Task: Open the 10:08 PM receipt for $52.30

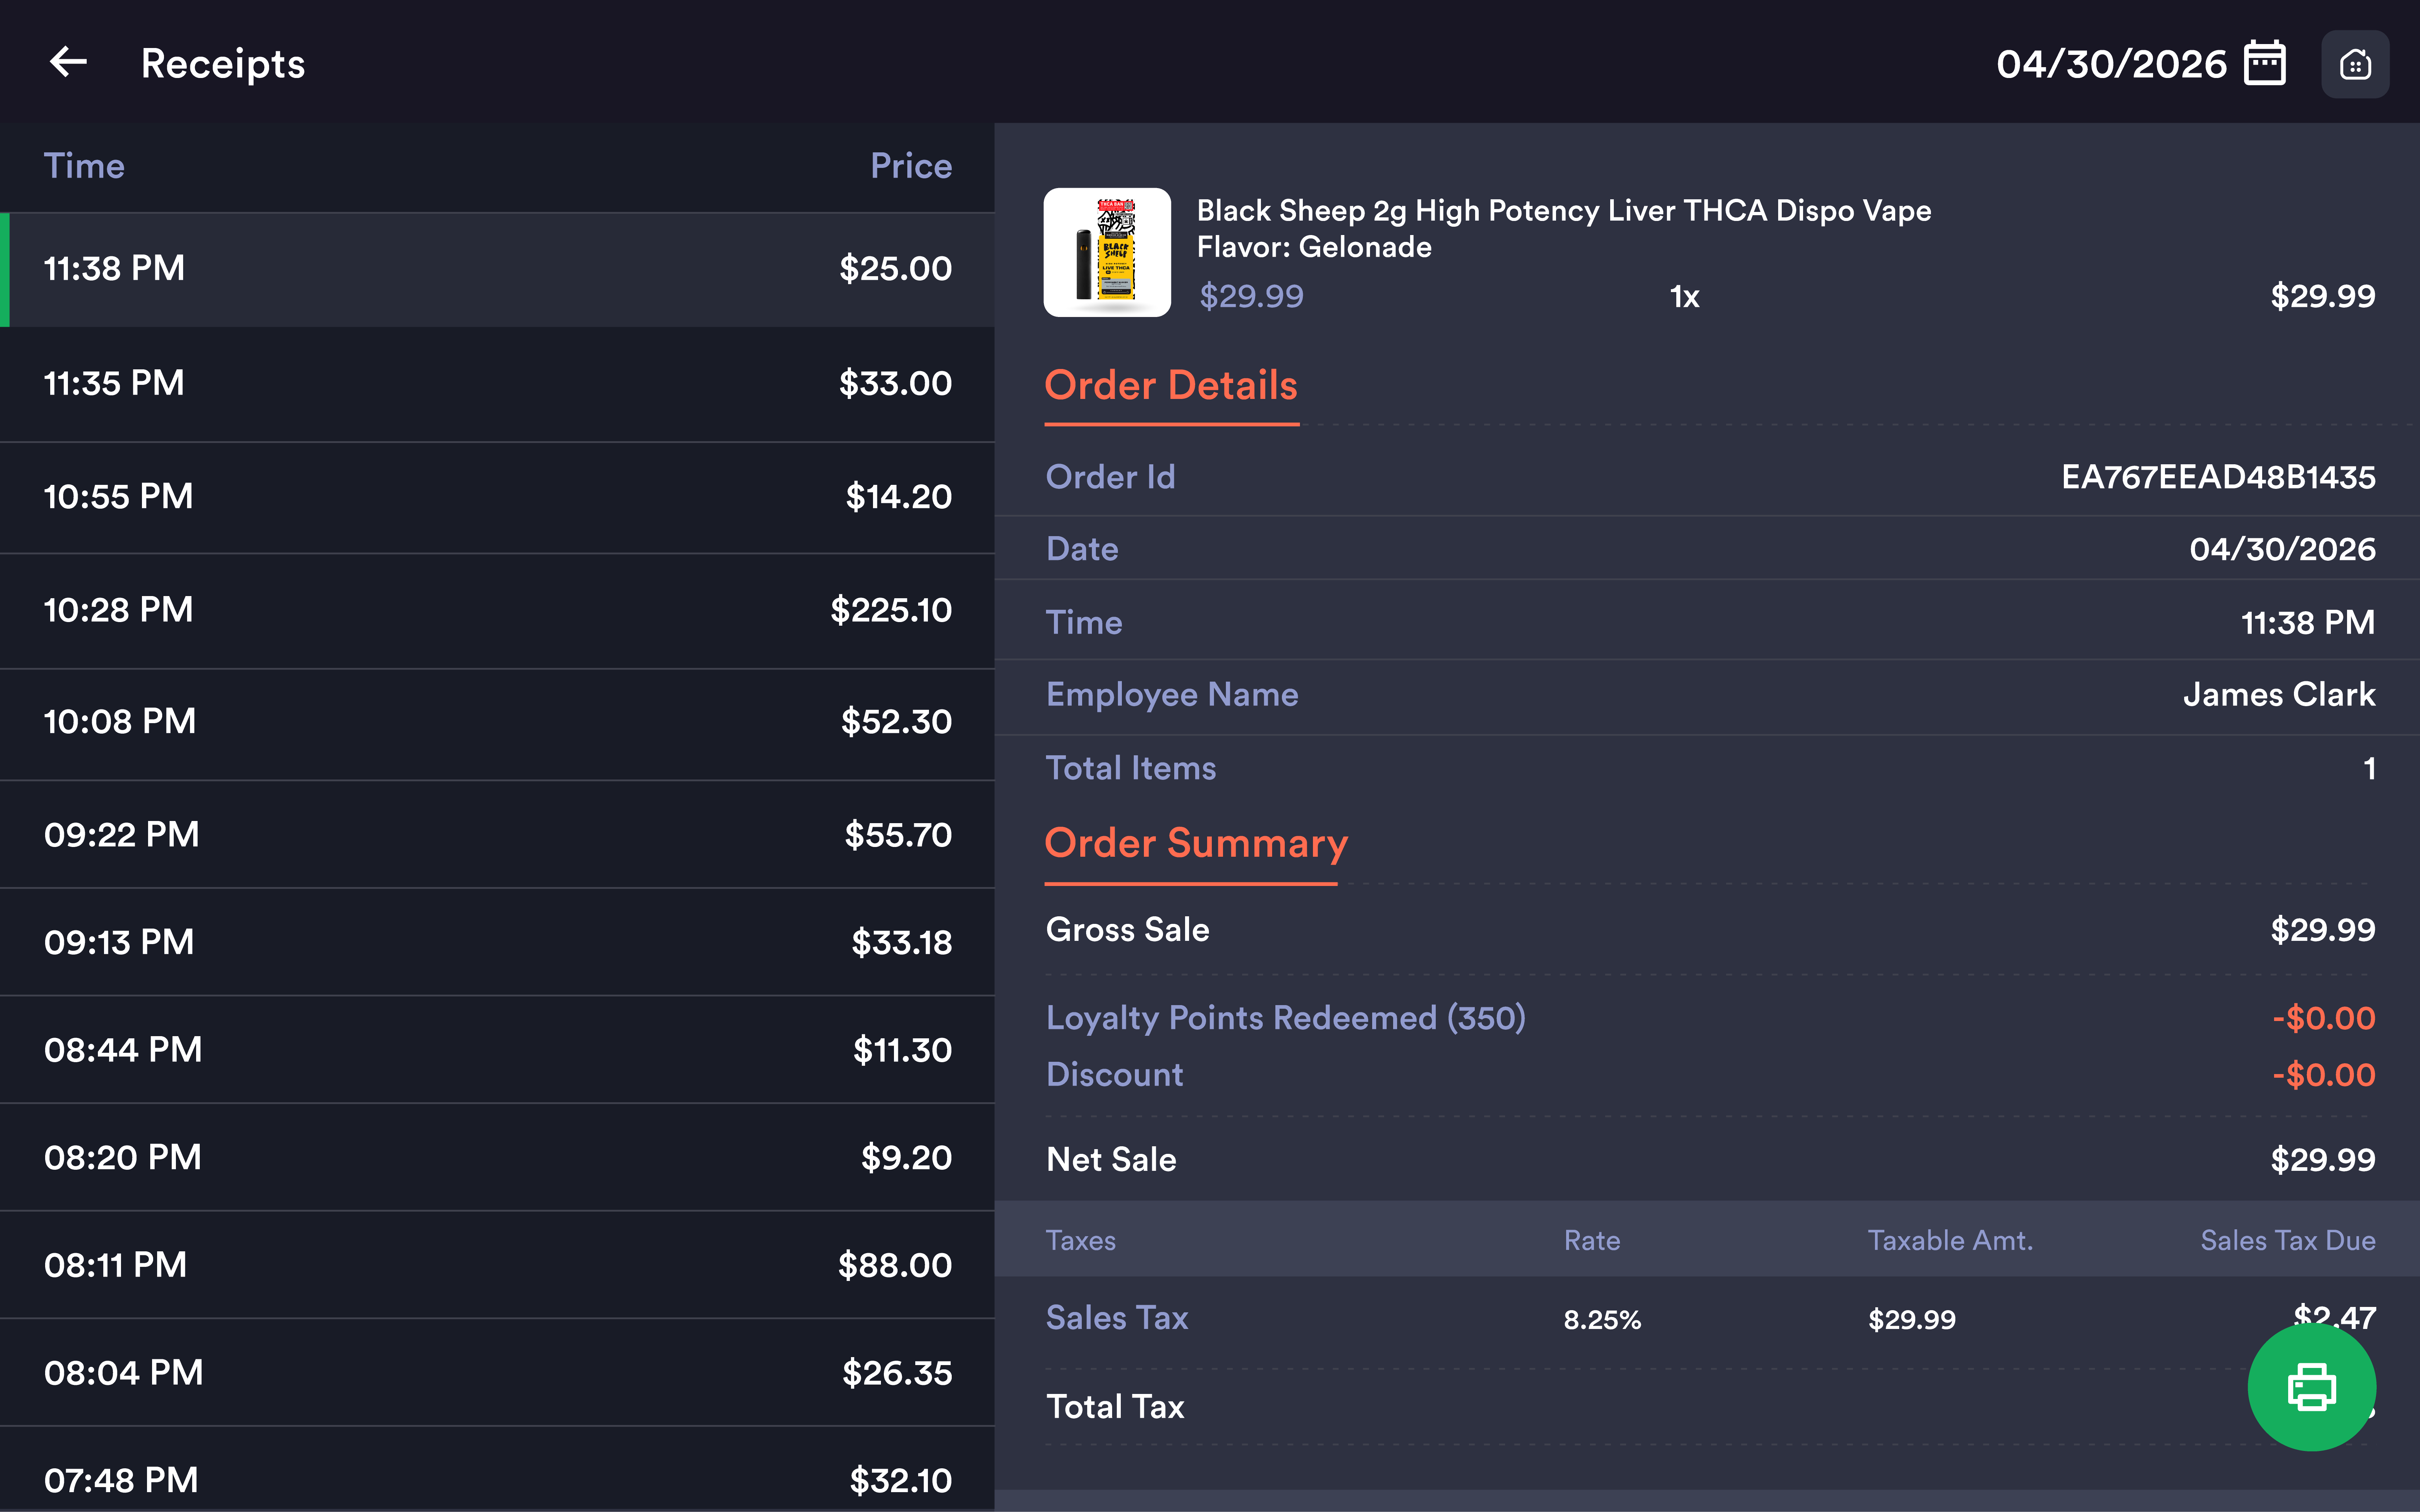Action: coord(497,724)
